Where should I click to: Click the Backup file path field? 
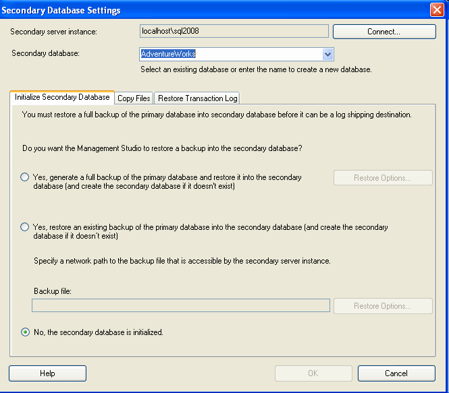coord(181,305)
